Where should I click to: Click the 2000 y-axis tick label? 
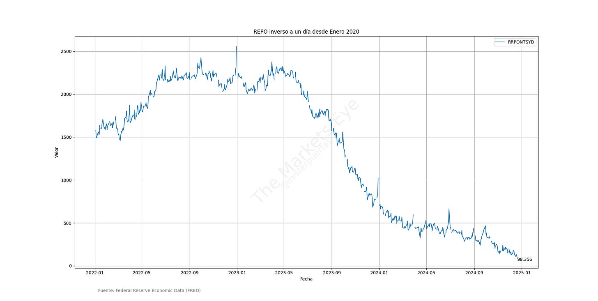pyautogui.click(x=65, y=94)
